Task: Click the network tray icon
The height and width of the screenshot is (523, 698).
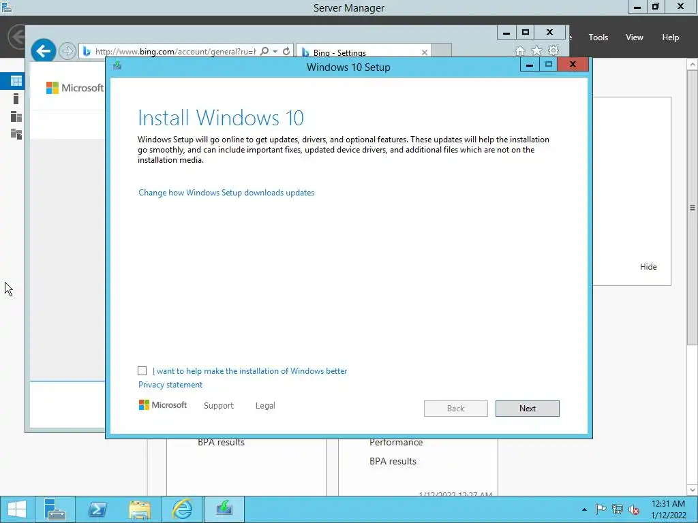Action: pyautogui.click(x=617, y=509)
